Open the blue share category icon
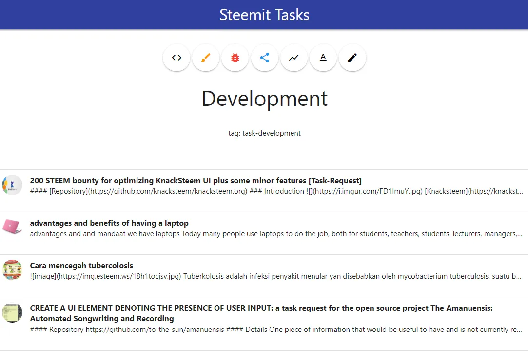 pyautogui.click(x=265, y=58)
